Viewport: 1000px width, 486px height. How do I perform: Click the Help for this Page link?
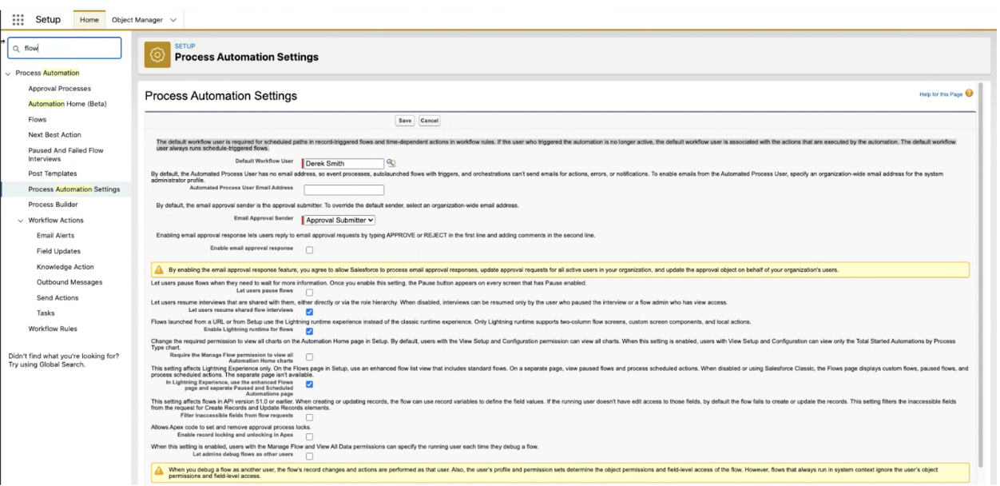942,94
